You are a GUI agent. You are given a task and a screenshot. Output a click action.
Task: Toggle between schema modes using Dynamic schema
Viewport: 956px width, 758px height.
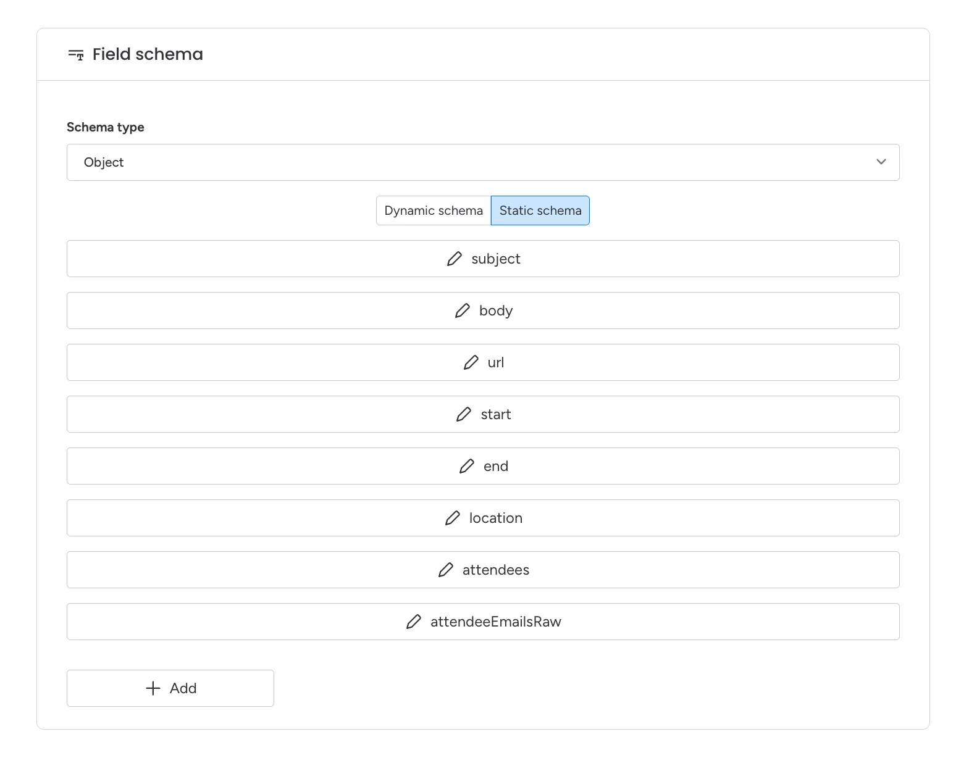433,210
